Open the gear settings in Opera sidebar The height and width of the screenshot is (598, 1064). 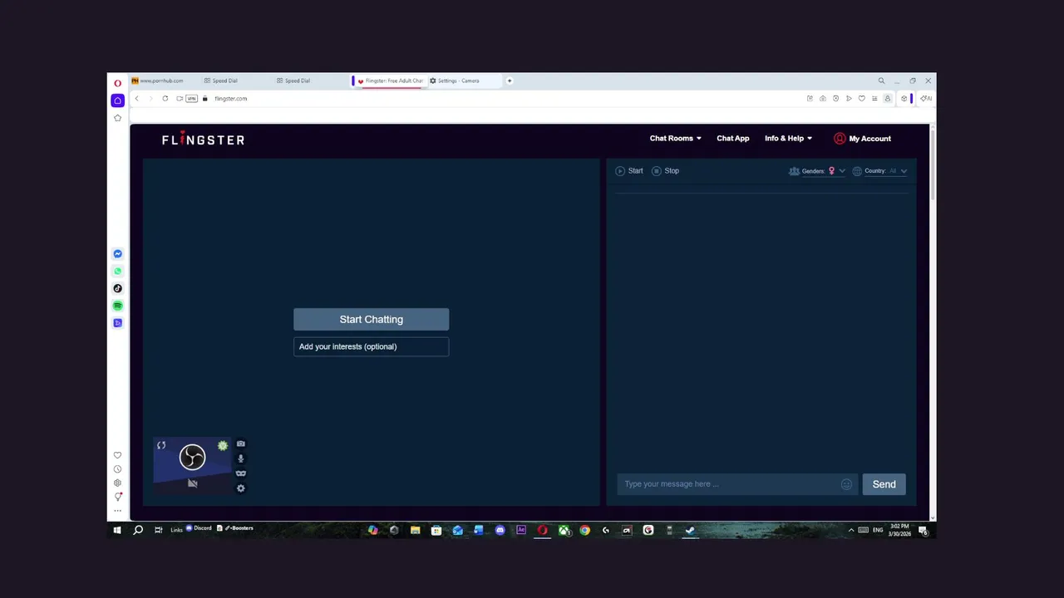click(117, 483)
